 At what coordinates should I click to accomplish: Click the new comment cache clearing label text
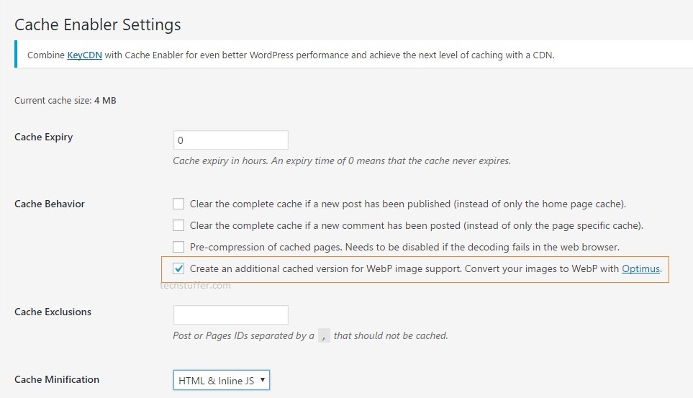tap(417, 225)
